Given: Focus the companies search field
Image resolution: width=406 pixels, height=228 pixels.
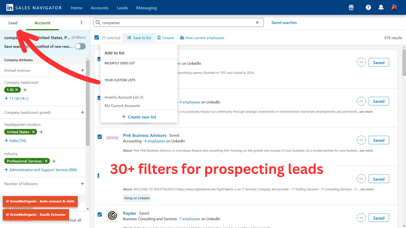Looking at the screenshot, I should [179, 22].
